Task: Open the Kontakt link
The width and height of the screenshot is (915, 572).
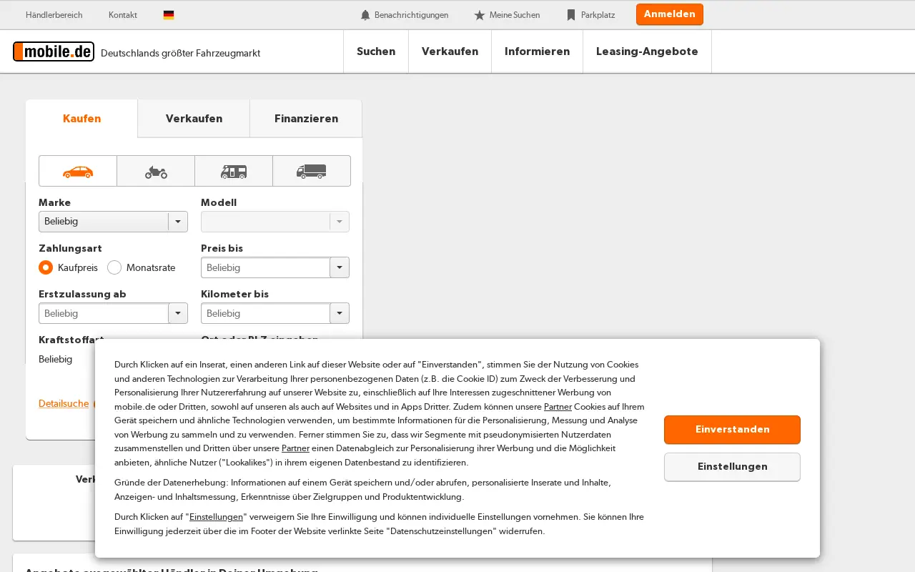Action: pos(123,15)
